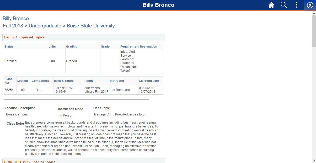Open the NavBar compass icon
The height and width of the screenshot is (163, 316).
click(310, 5)
